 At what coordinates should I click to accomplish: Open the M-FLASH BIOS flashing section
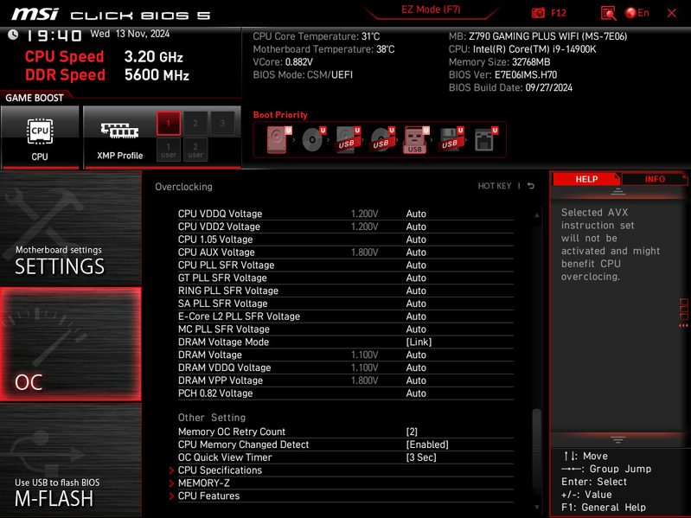[x=71, y=460]
